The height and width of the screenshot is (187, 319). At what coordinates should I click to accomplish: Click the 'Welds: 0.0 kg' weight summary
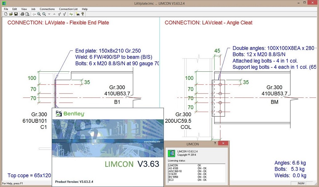click(x=290, y=175)
